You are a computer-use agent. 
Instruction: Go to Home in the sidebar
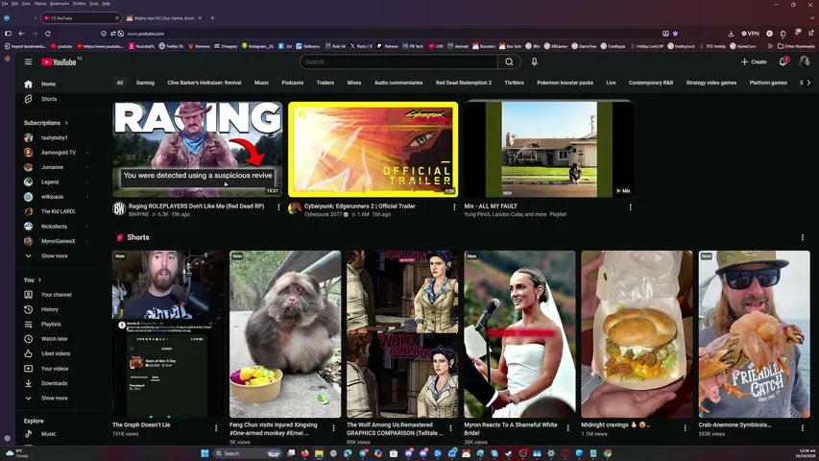[x=48, y=84]
